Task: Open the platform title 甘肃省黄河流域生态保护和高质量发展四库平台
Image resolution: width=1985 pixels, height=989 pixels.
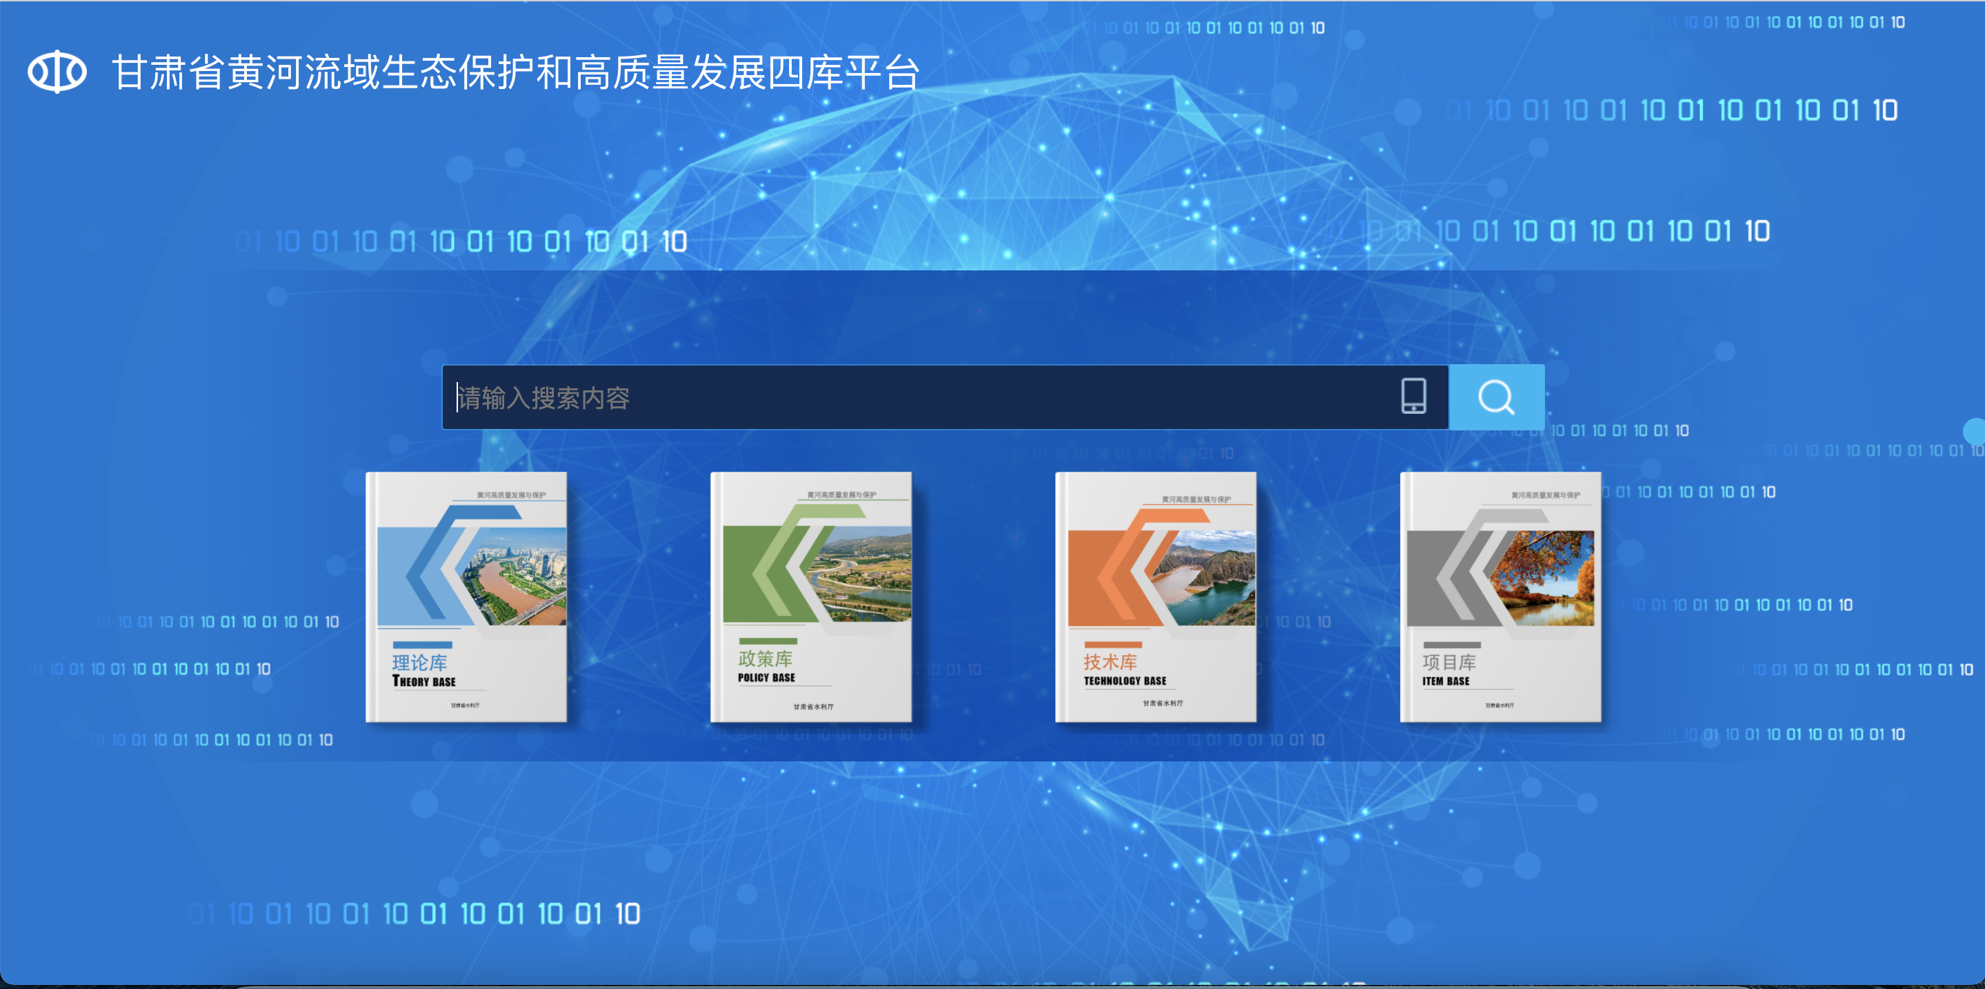Action: 515,72
